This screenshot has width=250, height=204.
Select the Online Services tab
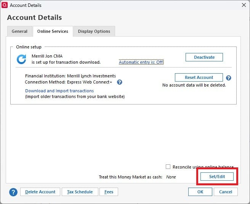pyautogui.click(x=53, y=31)
